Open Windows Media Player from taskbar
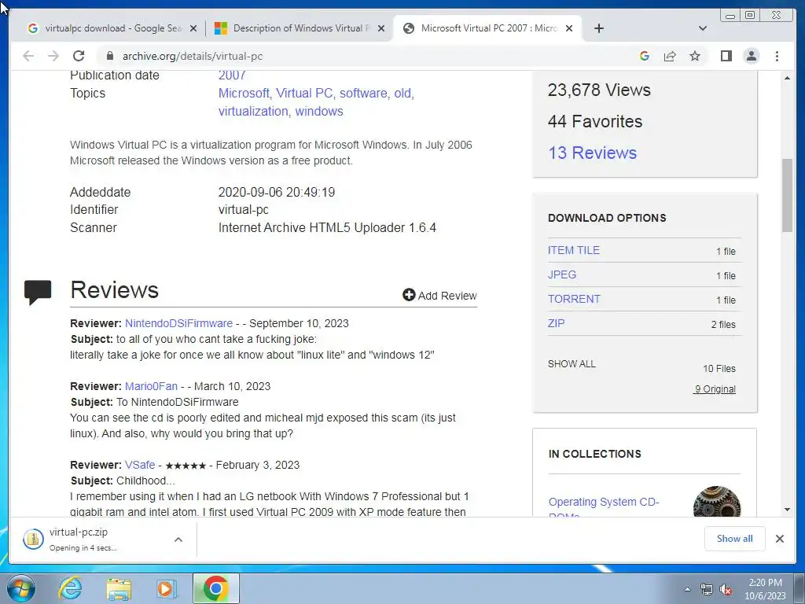Image resolution: width=805 pixels, height=604 pixels. point(167,588)
